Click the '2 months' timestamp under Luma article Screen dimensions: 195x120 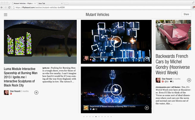(x=25, y=91)
